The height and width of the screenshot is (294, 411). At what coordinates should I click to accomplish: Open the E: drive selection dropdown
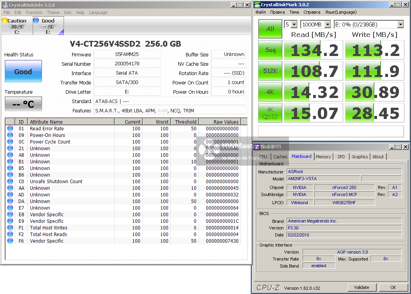click(x=400, y=24)
